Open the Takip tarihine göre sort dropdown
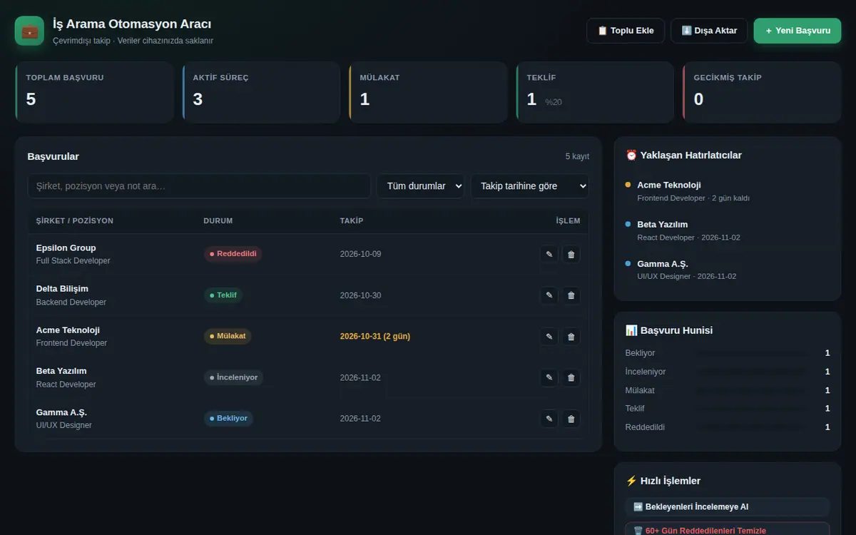This screenshot has height=535, width=856. point(530,186)
